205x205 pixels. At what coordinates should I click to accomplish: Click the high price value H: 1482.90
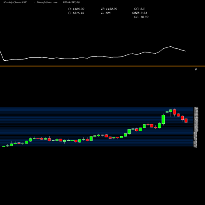point(109,9)
